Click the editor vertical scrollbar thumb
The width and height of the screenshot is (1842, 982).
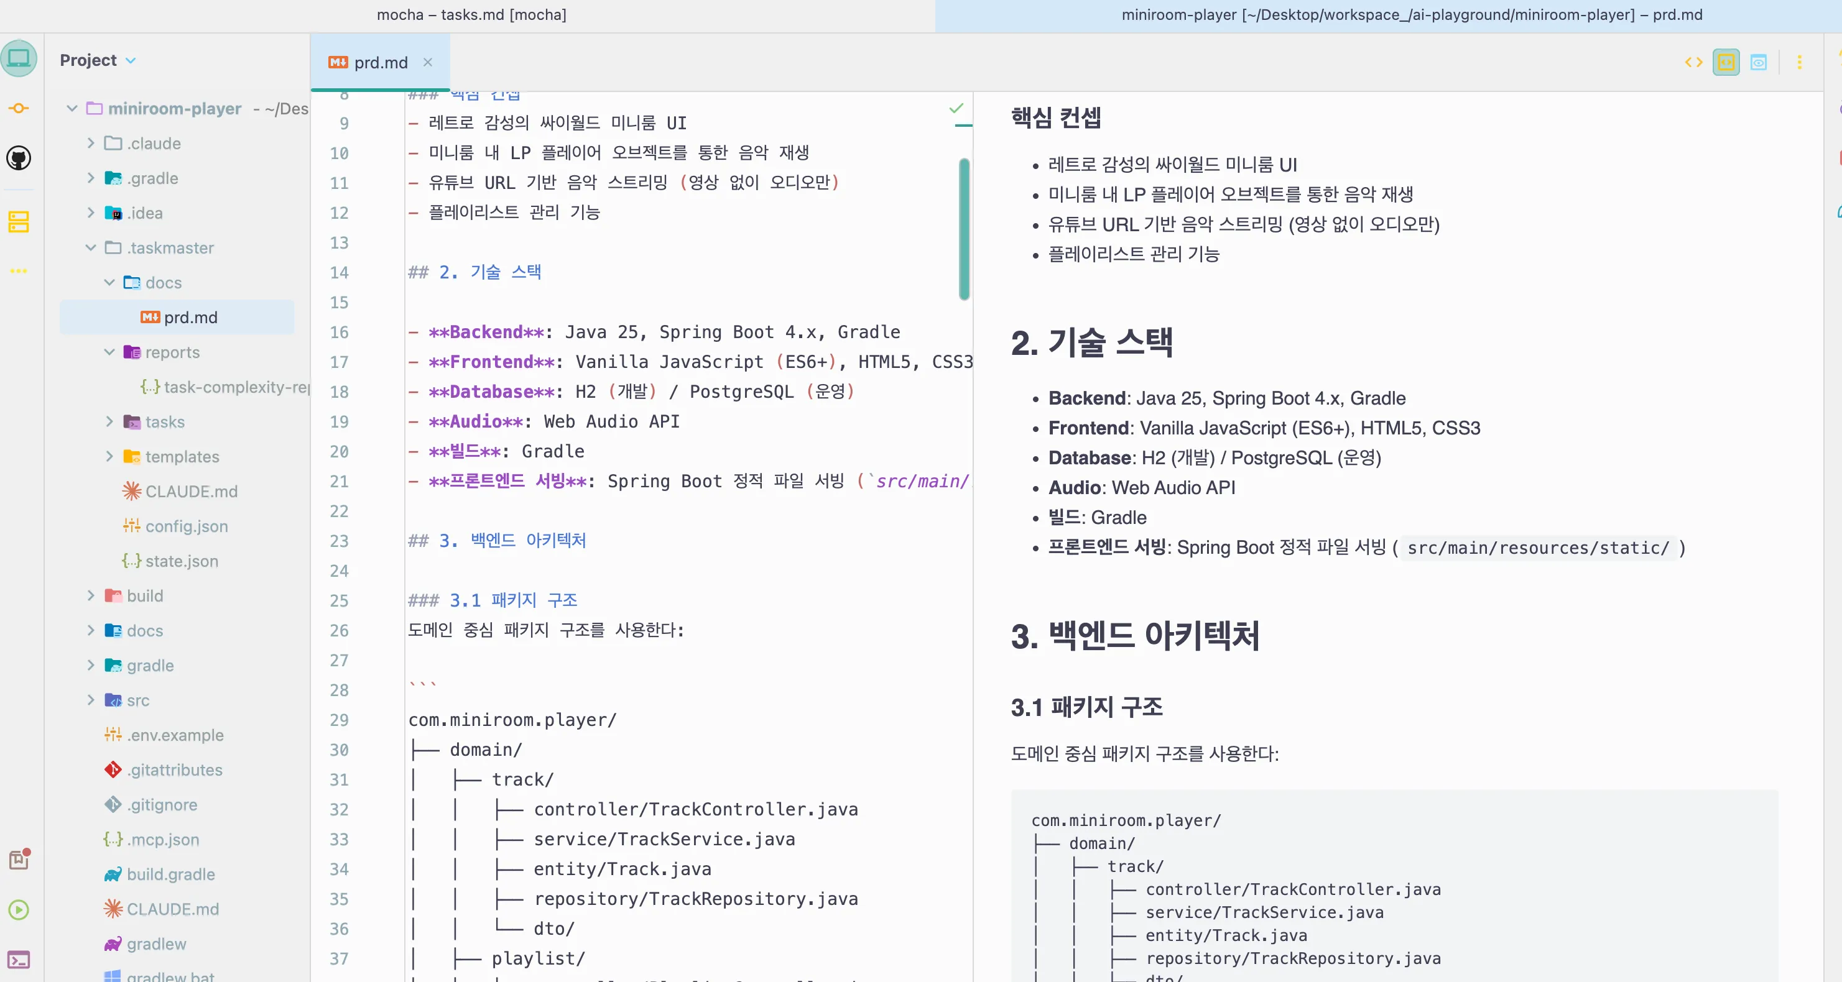[964, 229]
